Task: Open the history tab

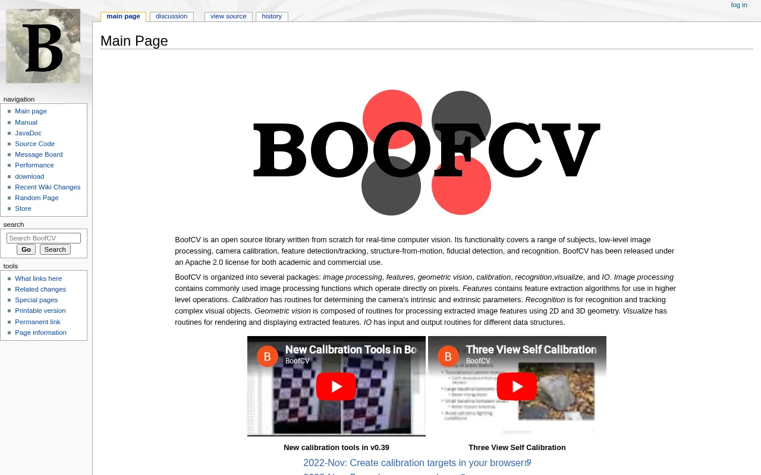Action: [x=272, y=17]
